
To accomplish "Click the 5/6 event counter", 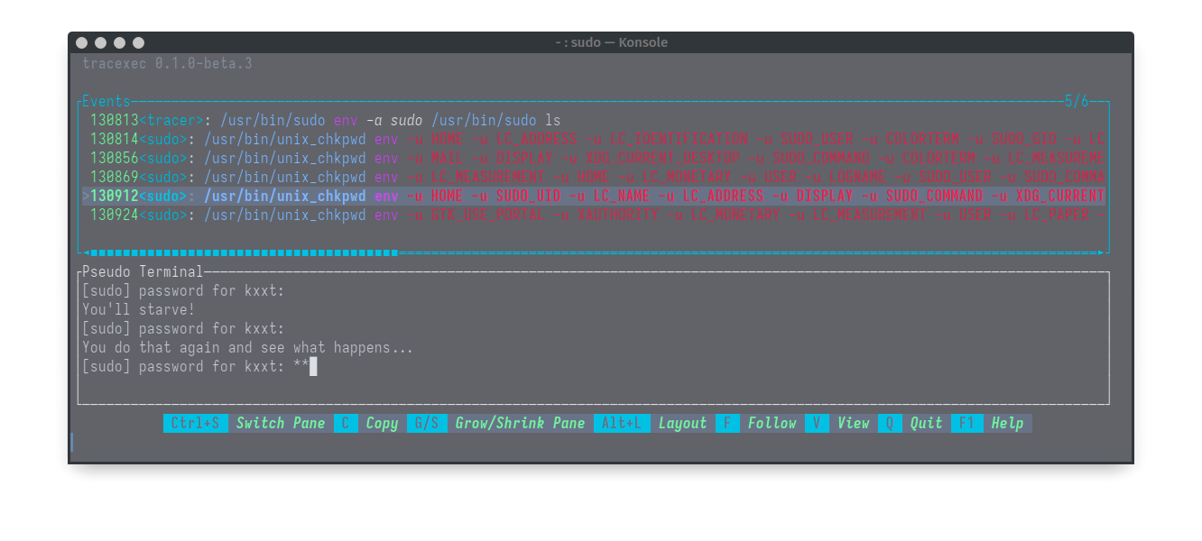I will tap(1077, 101).
